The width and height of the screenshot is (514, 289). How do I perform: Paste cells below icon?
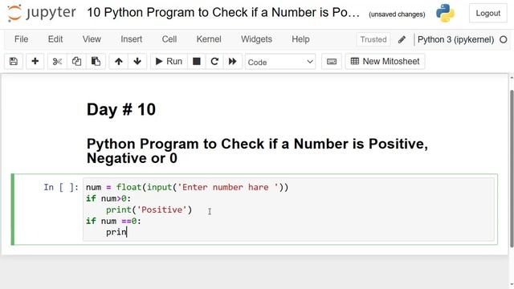(x=96, y=61)
